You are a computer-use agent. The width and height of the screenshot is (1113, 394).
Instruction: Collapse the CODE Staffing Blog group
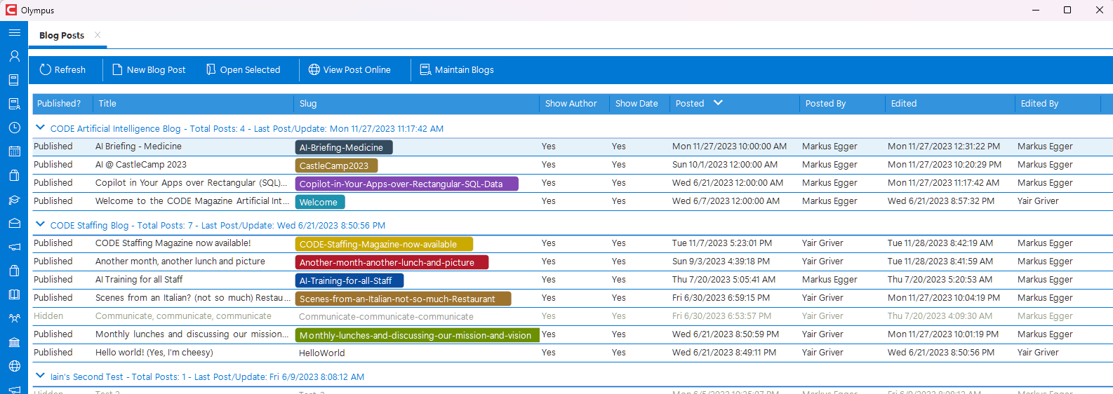[x=40, y=224]
